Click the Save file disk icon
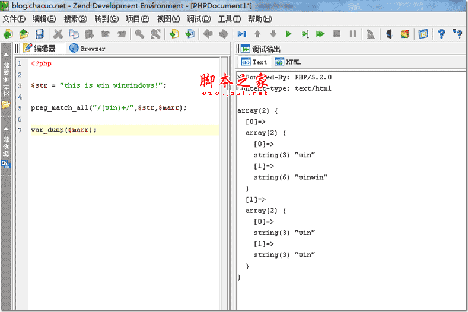The image size is (468, 312). point(40,34)
